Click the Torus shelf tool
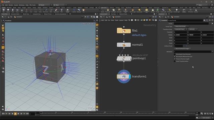 pos(17,10)
